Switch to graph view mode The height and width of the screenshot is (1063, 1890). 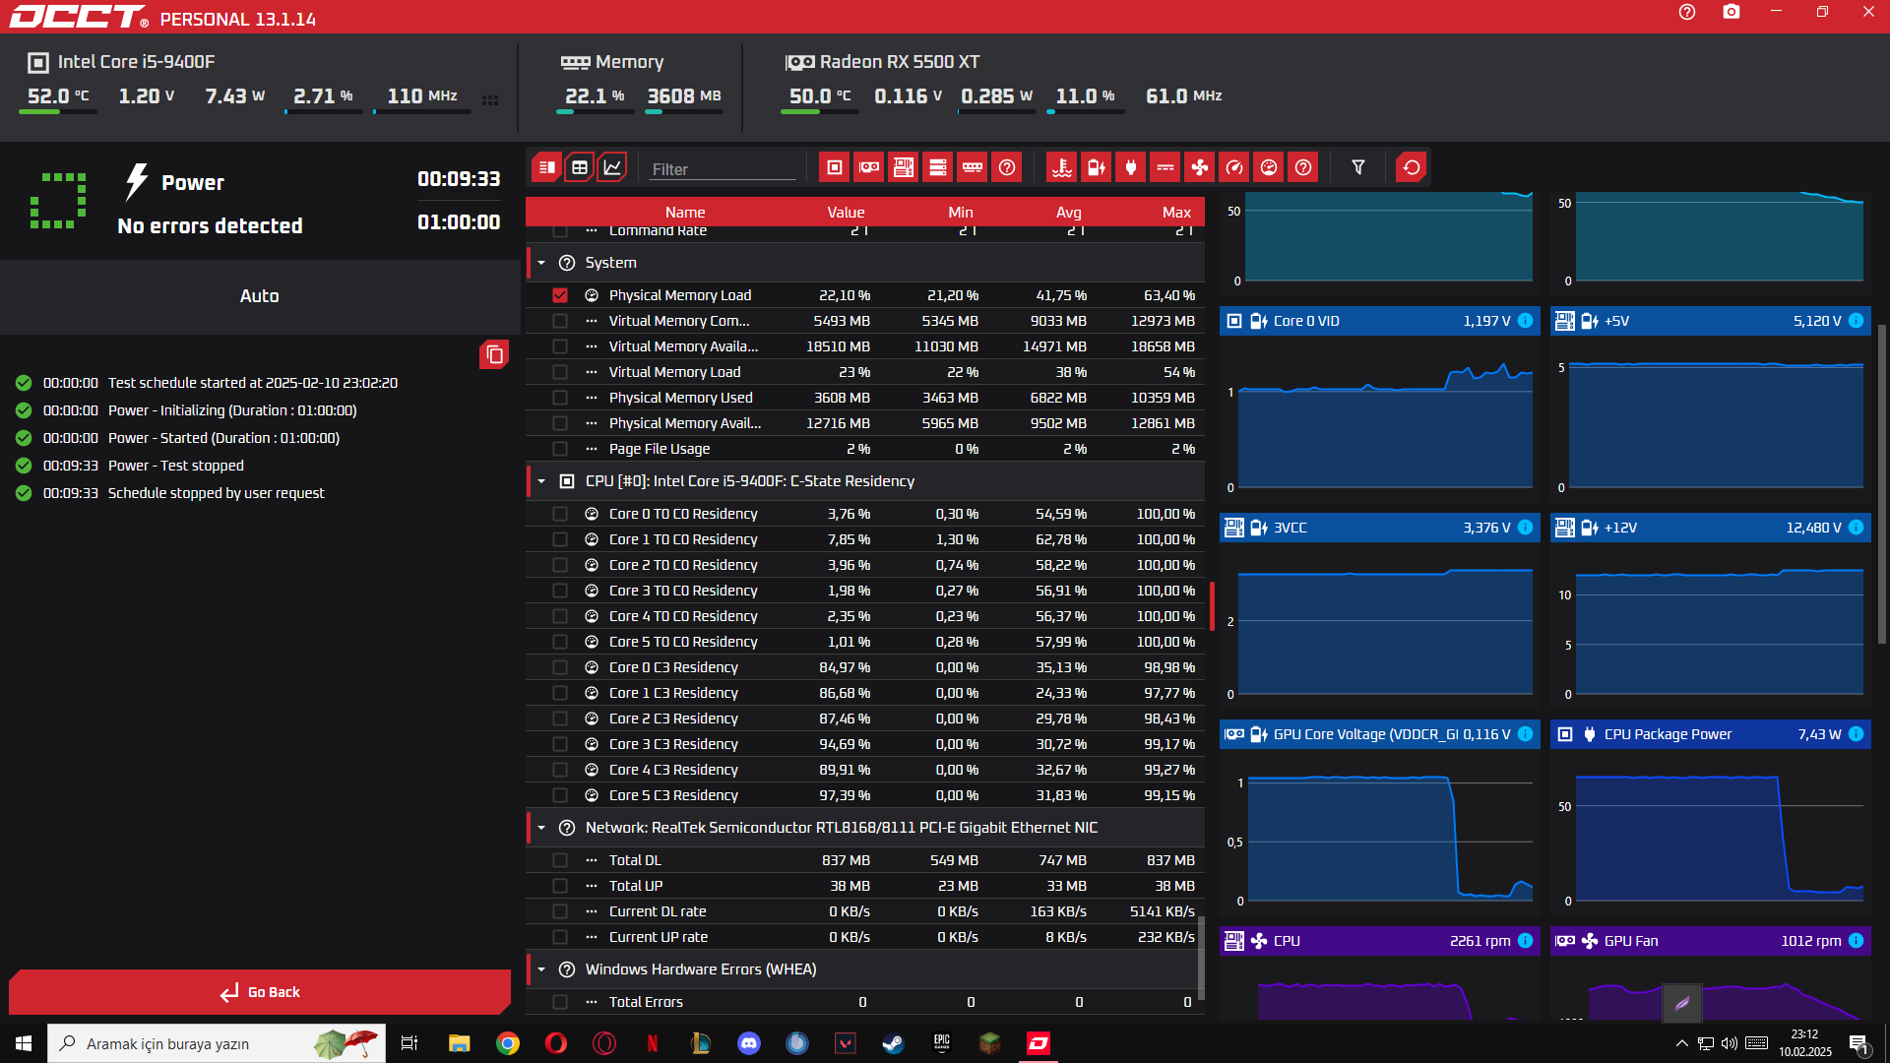tap(612, 167)
